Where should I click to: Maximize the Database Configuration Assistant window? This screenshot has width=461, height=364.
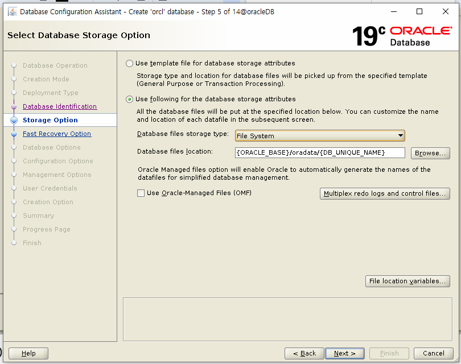tap(419, 11)
